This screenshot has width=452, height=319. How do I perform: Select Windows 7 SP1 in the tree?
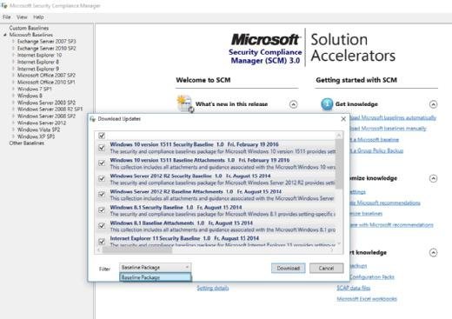pos(35,89)
